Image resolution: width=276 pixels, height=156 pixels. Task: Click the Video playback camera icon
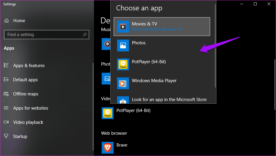[x=6, y=122]
